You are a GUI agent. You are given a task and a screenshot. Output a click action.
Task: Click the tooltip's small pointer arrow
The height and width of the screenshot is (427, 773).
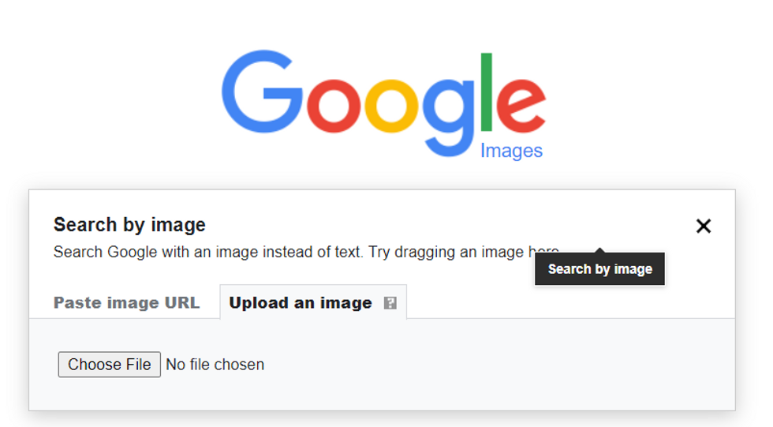point(599,250)
